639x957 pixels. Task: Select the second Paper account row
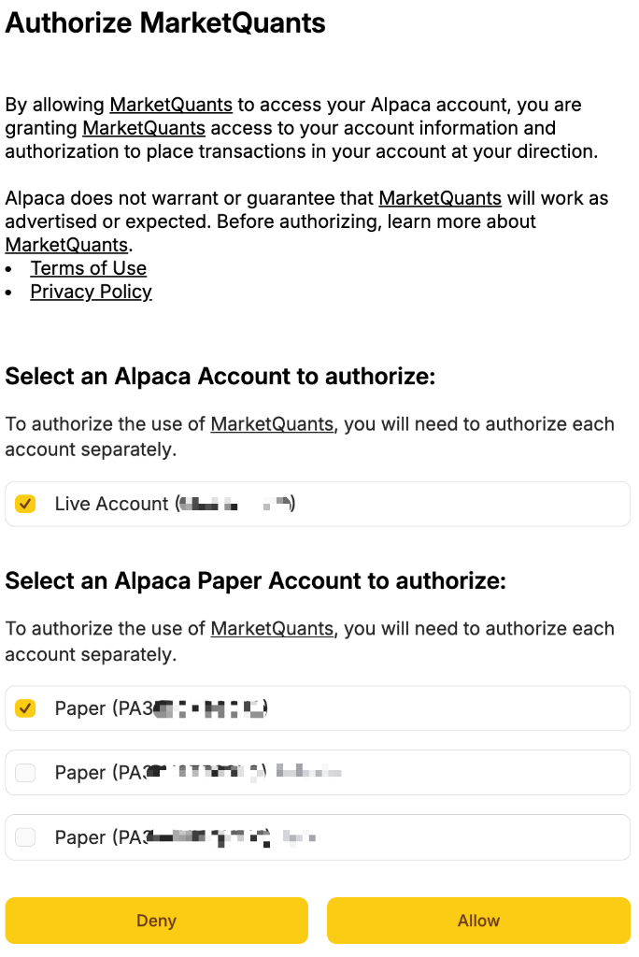click(x=318, y=772)
